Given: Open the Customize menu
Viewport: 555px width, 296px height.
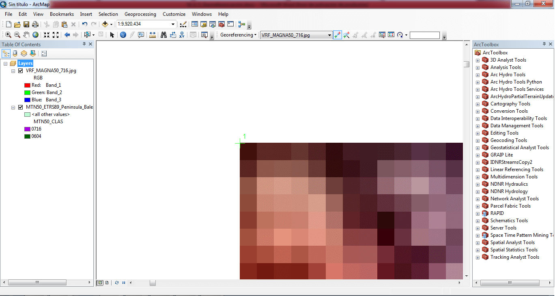Looking at the screenshot, I should tap(174, 14).
